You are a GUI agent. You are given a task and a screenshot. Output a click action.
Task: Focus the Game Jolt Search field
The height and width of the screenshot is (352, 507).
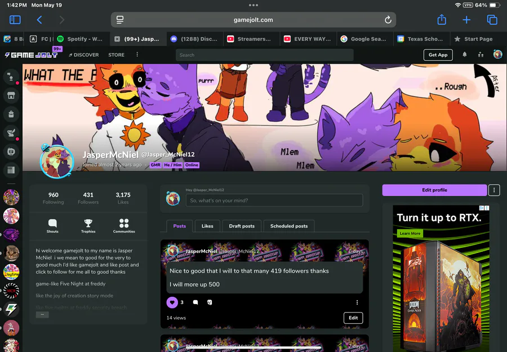[x=265, y=55]
